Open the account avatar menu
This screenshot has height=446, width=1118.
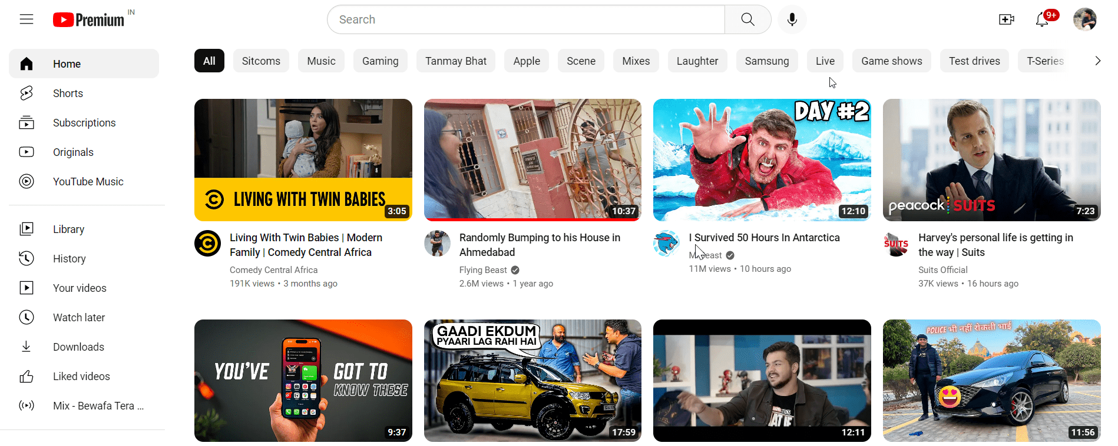[1085, 19]
